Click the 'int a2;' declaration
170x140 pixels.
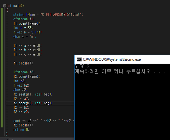[19, 81]
